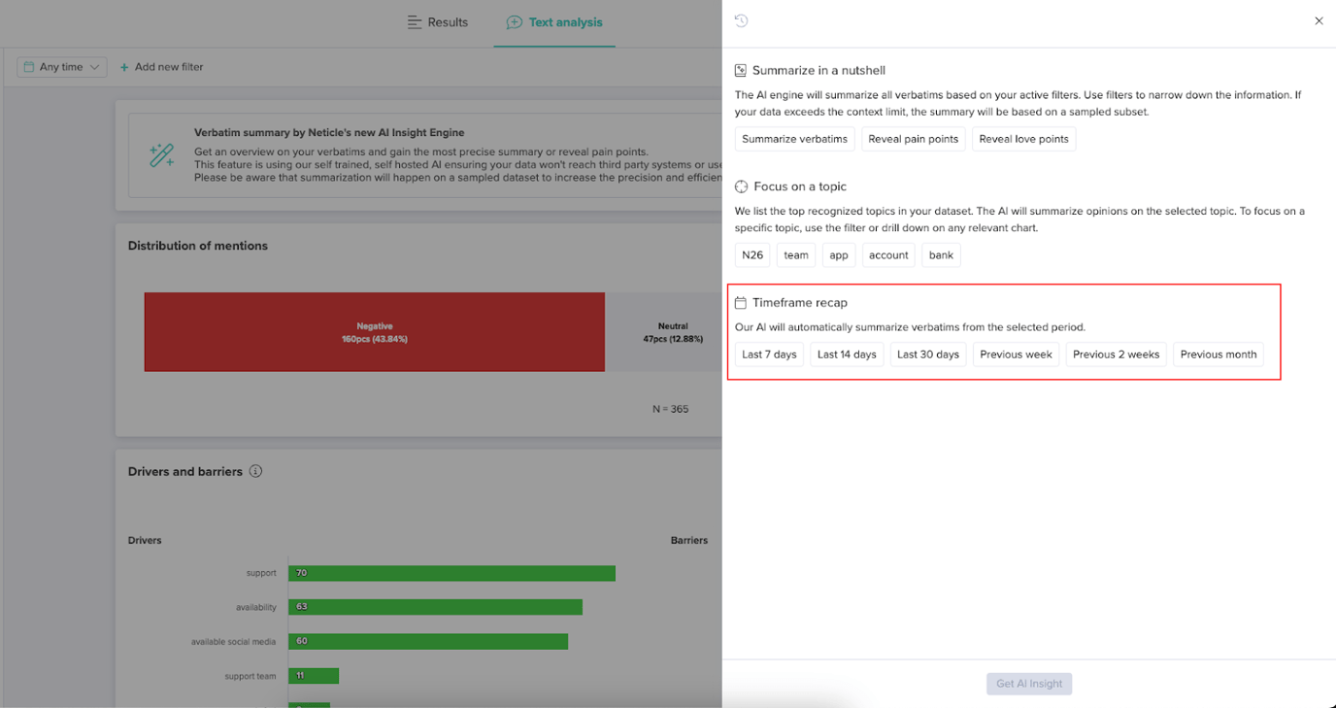Select the Text analysis tab

pyautogui.click(x=554, y=22)
